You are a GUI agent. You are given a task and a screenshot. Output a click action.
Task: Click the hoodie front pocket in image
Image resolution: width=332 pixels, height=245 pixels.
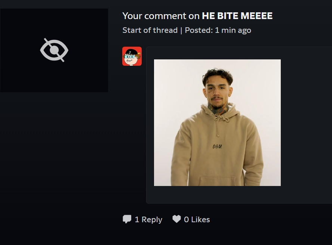(217, 181)
